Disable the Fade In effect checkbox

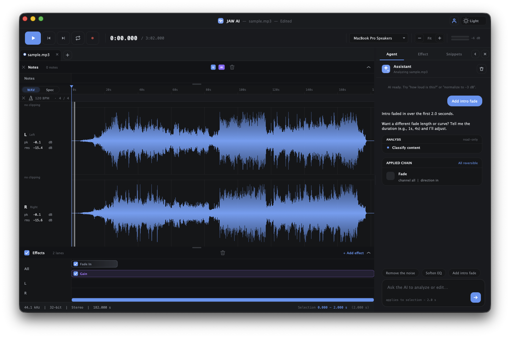(76, 264)
